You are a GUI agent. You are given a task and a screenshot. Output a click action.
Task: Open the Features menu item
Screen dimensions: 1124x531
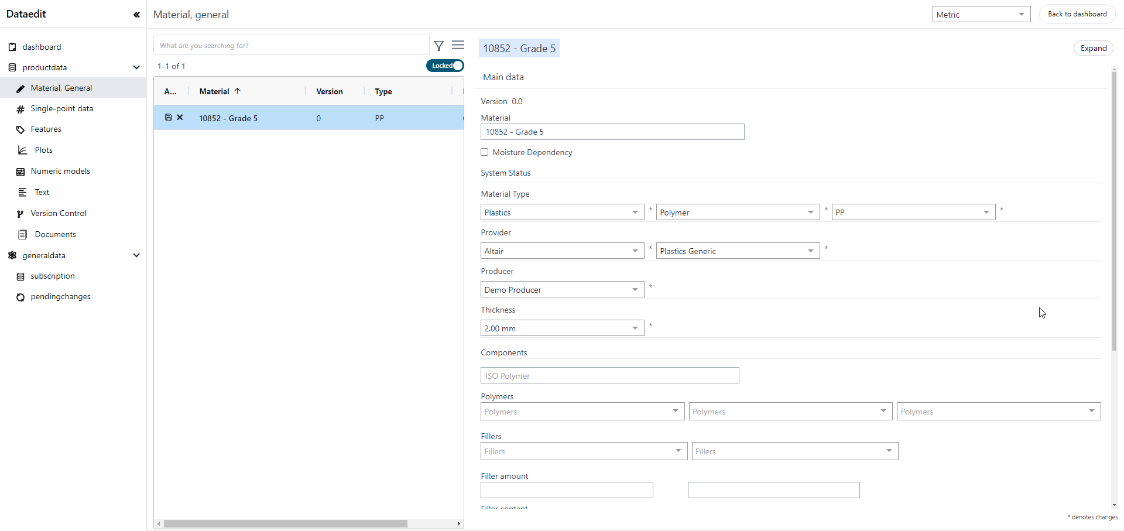46,129
